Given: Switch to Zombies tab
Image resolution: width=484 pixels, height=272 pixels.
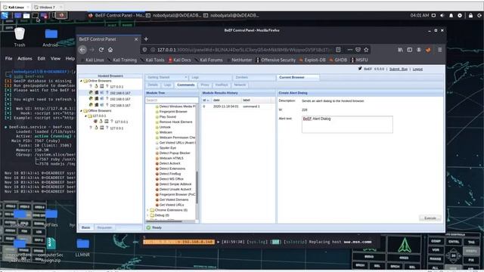Looking at the screenshot, I should [x=242, y=77].
